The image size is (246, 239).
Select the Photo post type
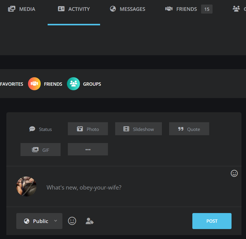click(88, 129)
